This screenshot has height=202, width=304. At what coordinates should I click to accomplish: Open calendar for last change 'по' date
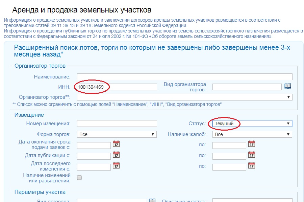252,166
